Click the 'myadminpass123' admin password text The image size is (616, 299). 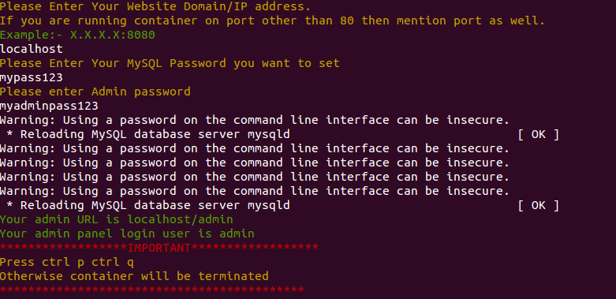pyautogui.click(x=49, y=106)
